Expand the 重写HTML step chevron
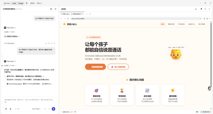This screenshot has width=213, height=114. coord(43,76)
